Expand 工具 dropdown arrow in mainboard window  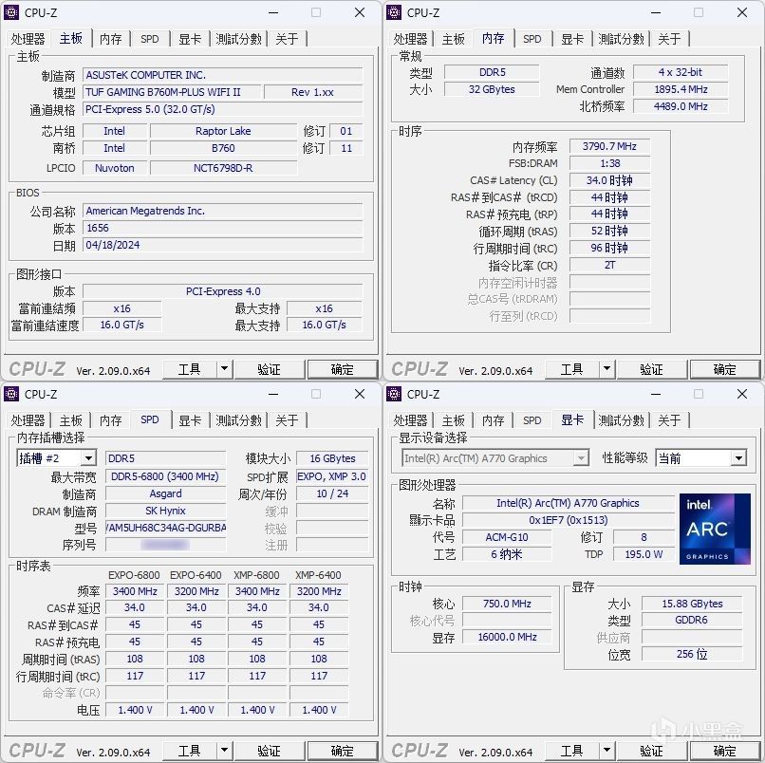pos(224,369)
